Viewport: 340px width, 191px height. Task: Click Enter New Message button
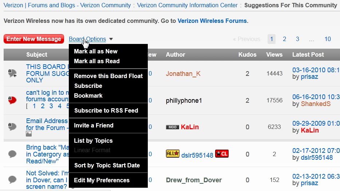tap(34, 39)
